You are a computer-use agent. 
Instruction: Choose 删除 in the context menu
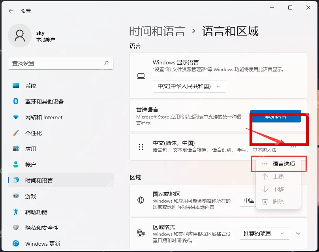tap(278, 202)
